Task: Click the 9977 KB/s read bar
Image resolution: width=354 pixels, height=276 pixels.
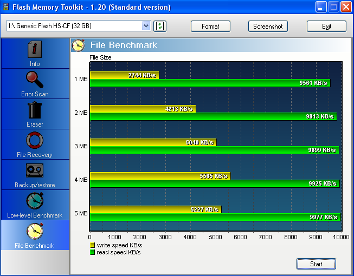Action: pyautogui.click(x=215, y=217)
